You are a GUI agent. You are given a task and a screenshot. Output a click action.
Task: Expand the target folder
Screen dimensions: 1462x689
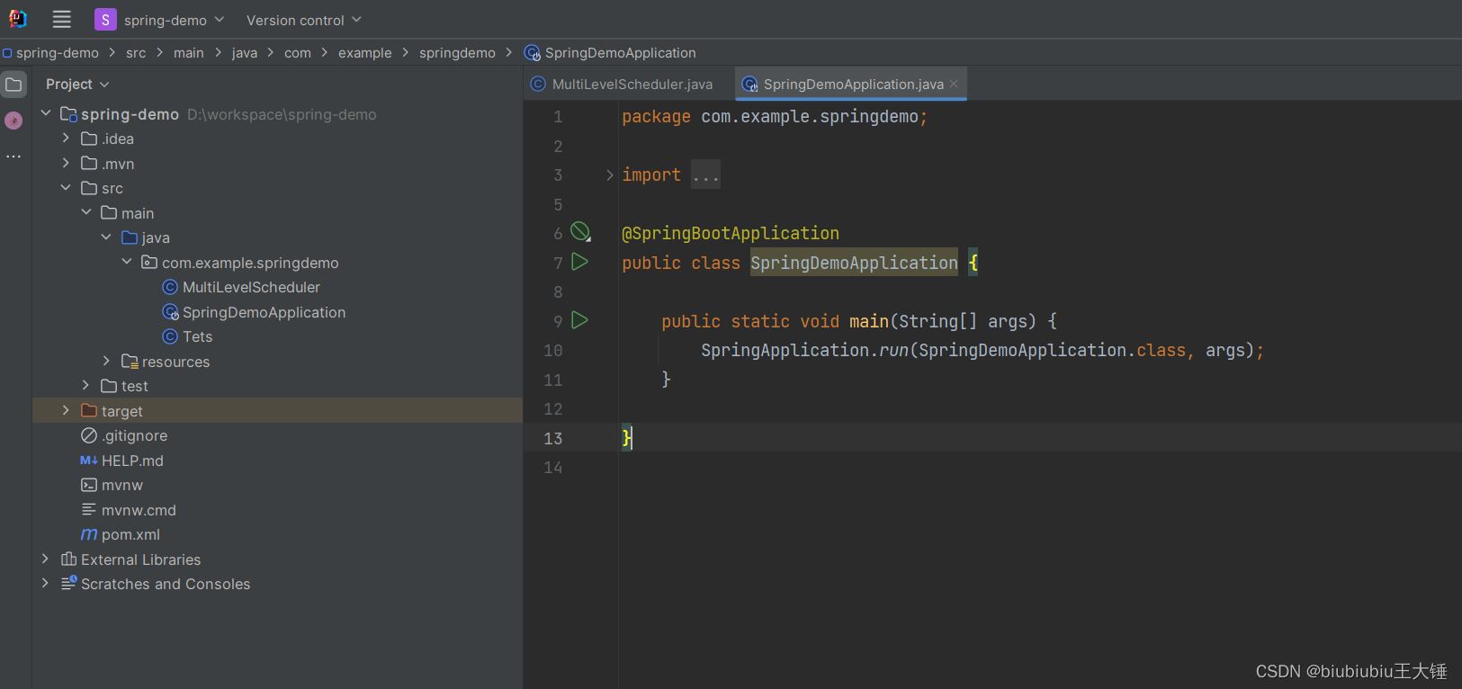pos(66,411)
